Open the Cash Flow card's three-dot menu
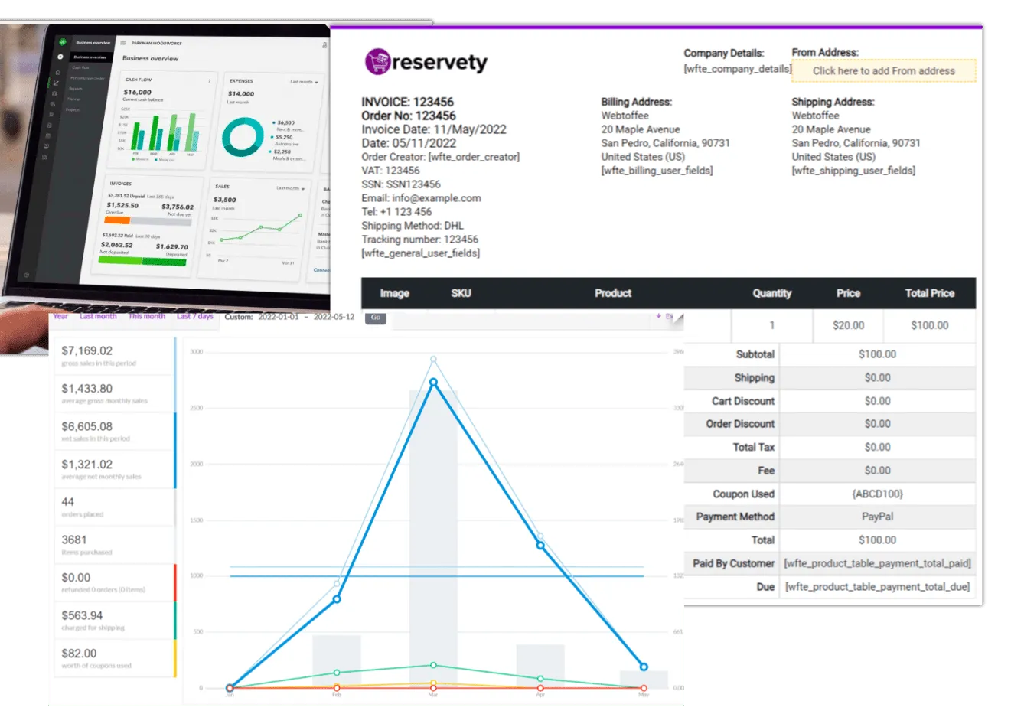 point(209,81)
